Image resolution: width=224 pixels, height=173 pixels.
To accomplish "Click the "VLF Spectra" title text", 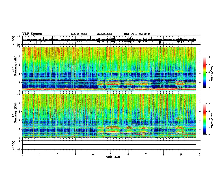I will pos(32,34).
